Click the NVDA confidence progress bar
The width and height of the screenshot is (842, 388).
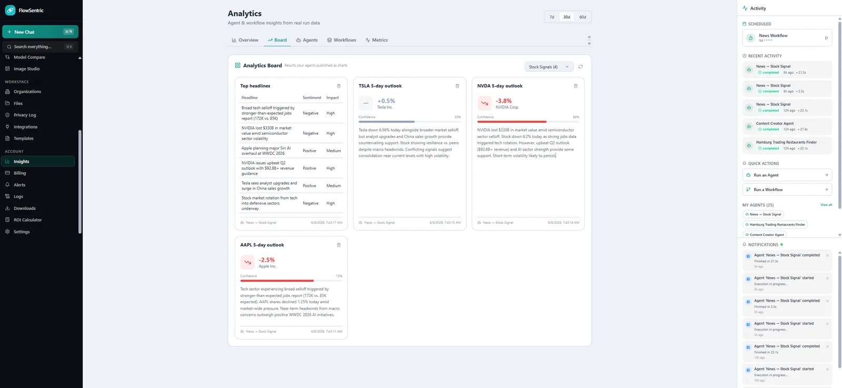point(528,122)
